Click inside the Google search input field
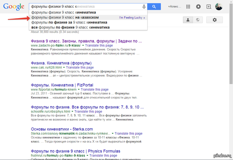The height and width of the screenshot is (160, 233). coord(86,7)
